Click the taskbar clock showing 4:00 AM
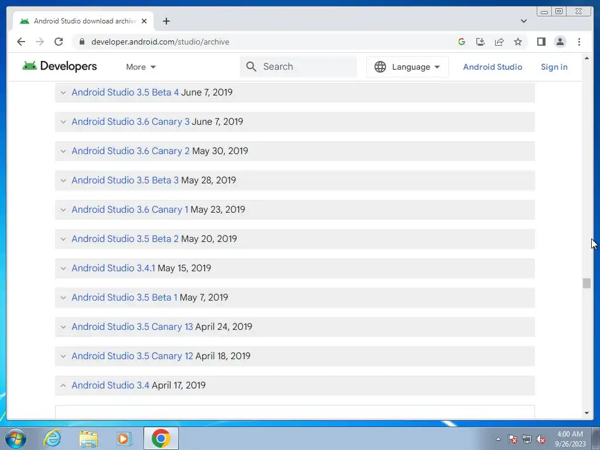Image resolution: width=600 pixels, height=450 pixels. click(570, 439)
